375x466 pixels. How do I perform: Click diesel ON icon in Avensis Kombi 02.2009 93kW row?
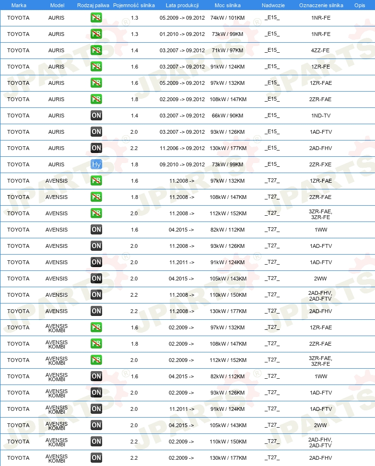96,393
